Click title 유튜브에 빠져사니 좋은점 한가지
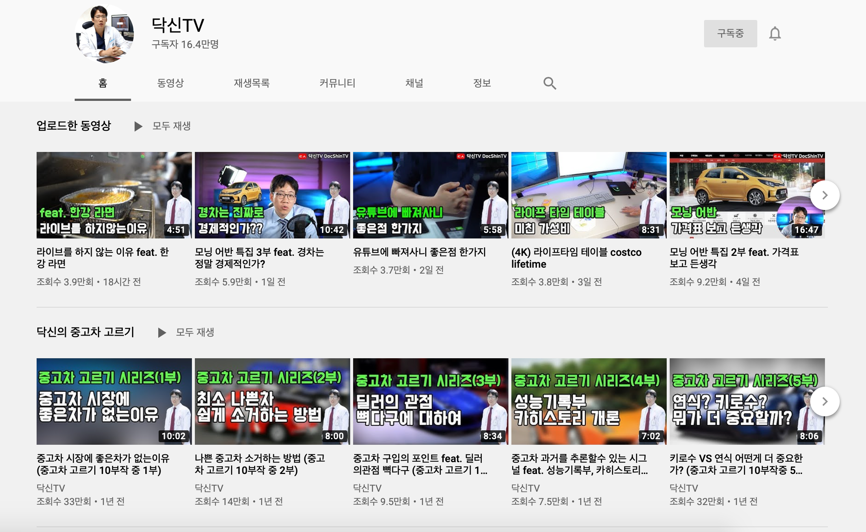866x532 pixels. [419, 252]
